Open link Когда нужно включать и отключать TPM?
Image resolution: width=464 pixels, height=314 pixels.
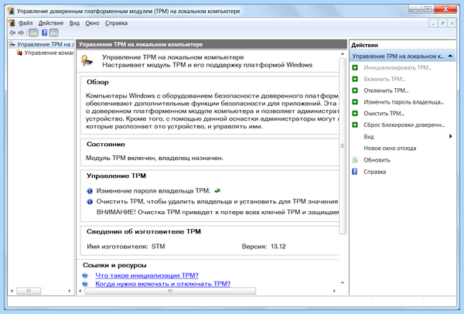pos(162,284)
